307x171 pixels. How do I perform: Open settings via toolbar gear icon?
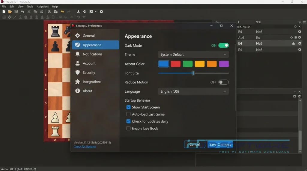pos(101,12)
